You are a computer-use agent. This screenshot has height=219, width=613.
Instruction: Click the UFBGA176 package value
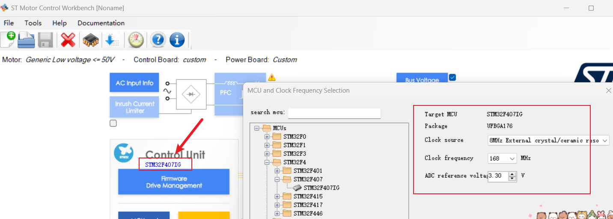(x=500, y=126)
